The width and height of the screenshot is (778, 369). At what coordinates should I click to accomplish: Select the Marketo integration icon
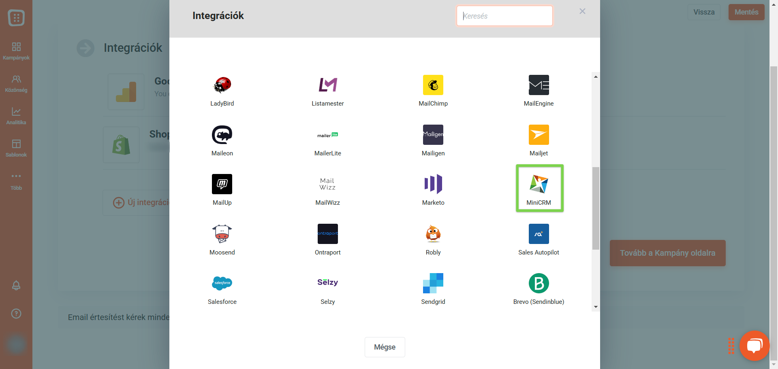point(433,184)
